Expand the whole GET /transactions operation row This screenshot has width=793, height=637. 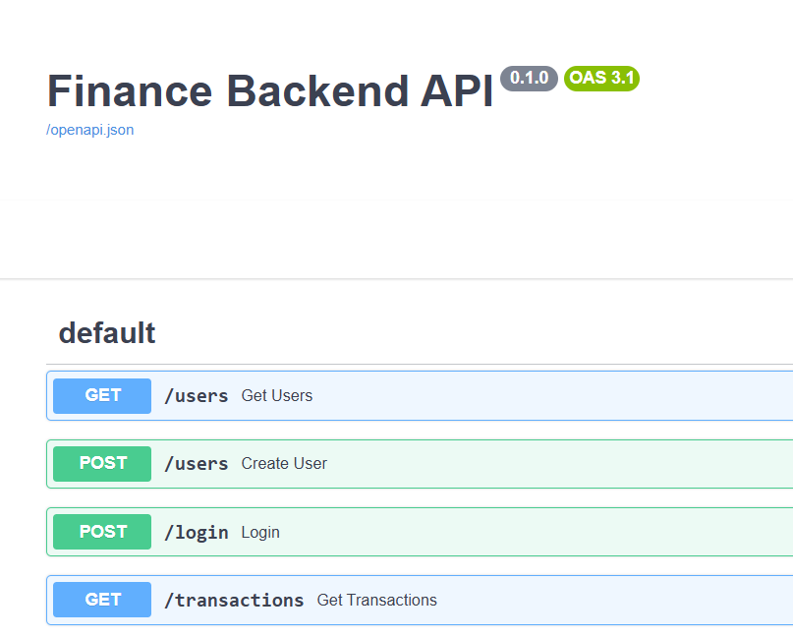pos(420,600)
